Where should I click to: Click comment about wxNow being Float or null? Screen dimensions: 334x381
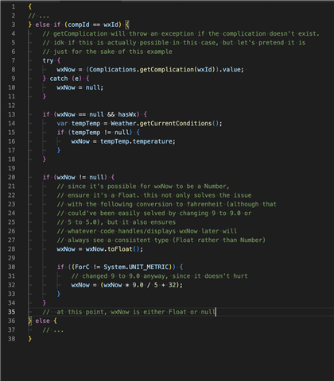tap(129, 312)
